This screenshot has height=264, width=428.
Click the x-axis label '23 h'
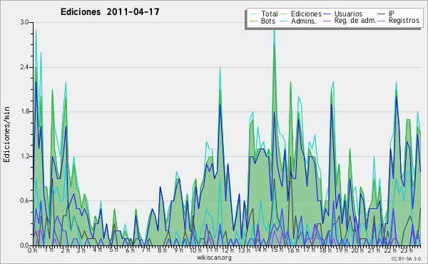tap(406, 250)
